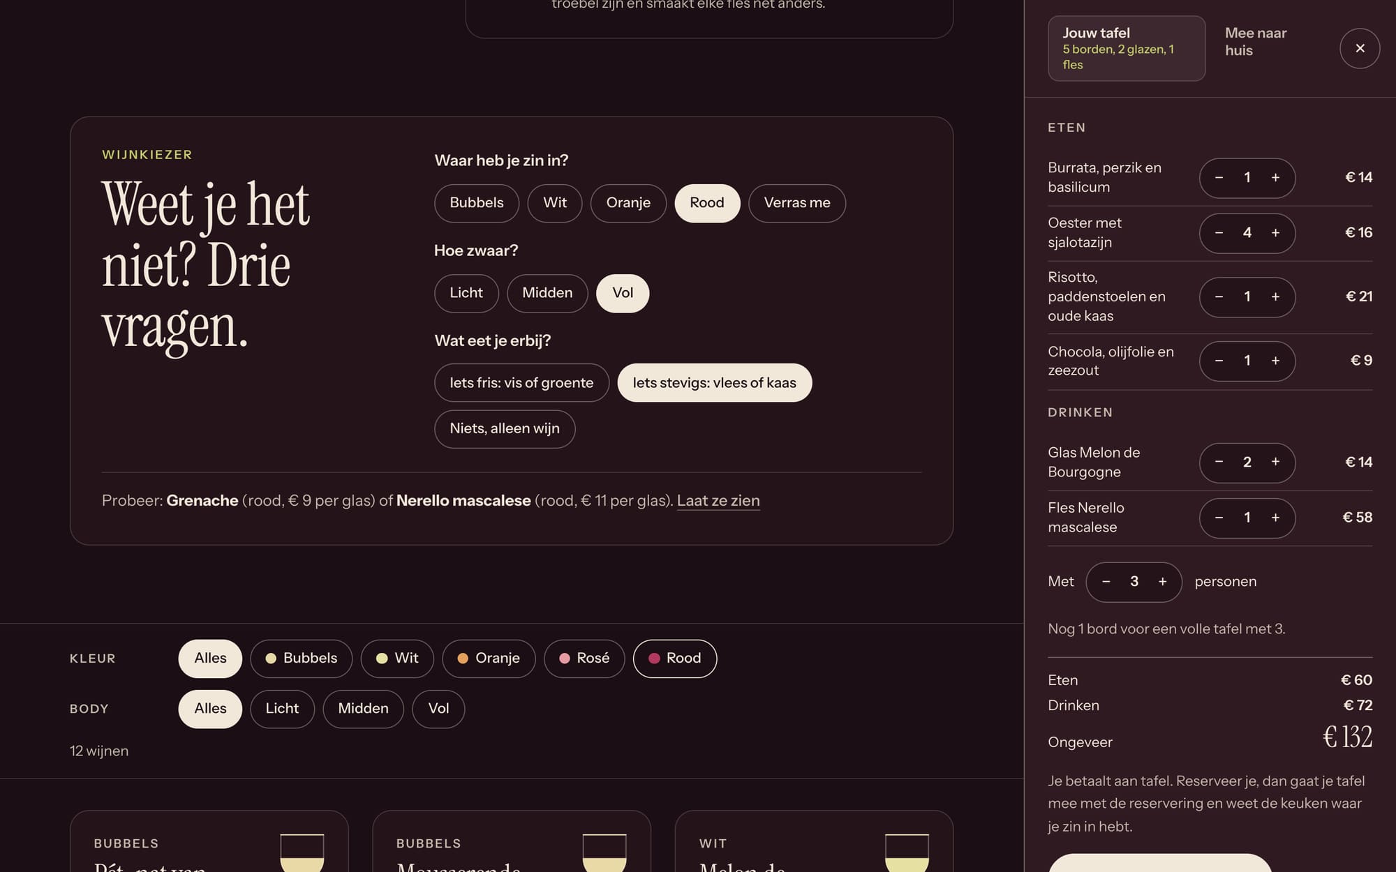Set Body filter to Alles
The width and height of the screenshot is (1396, 872).
(210, 709)
